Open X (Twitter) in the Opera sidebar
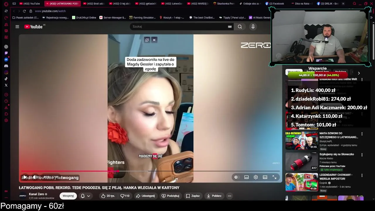Image resolution: width=375 pixels, height=211 pixels. click(x=6, y=85)
